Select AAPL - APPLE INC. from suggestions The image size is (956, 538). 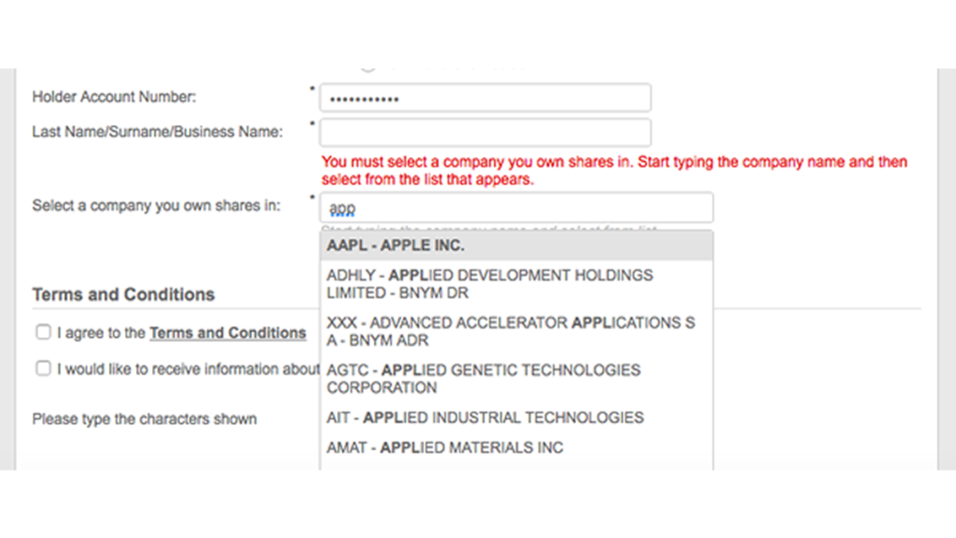(x=516, y=246)
